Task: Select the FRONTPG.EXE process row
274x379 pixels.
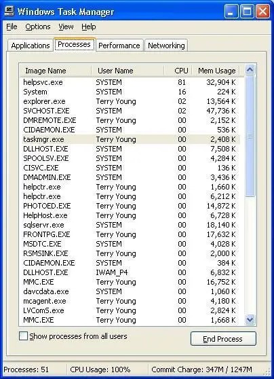Action: [130, 234]
